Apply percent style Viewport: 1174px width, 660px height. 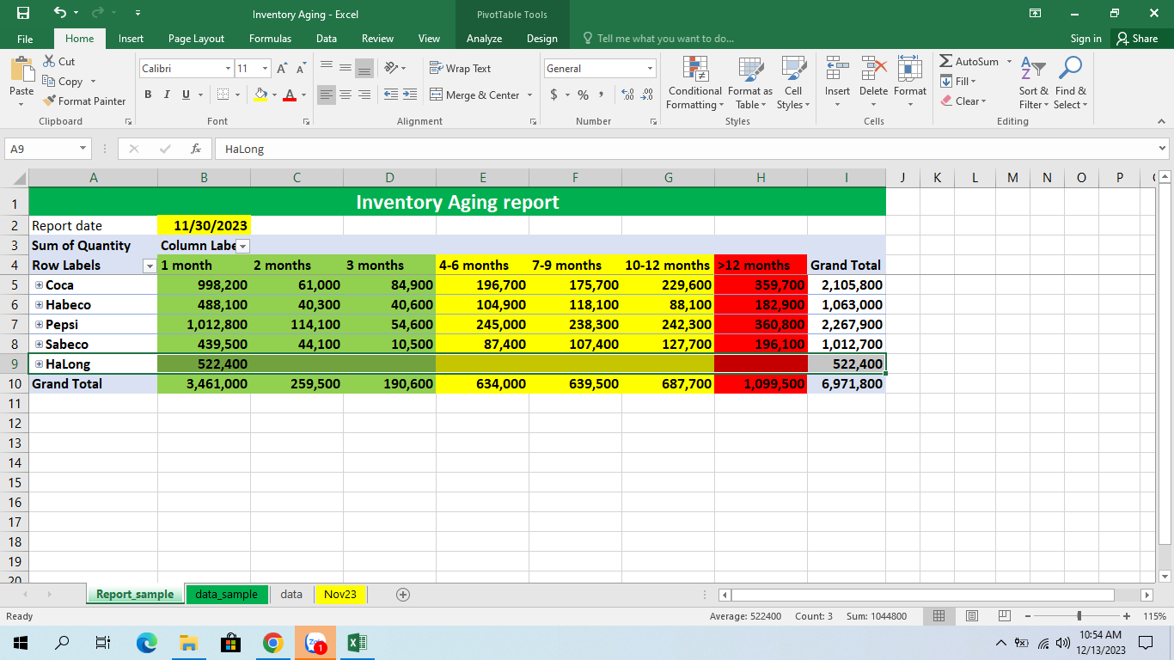[583, 95]
